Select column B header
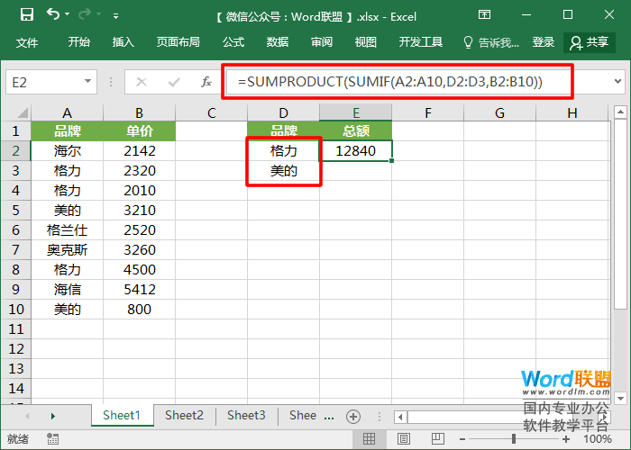631x450 pixels. [x=139, y=112]
